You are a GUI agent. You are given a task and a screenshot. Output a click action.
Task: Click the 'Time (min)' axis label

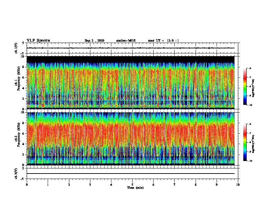click(135, 188)
